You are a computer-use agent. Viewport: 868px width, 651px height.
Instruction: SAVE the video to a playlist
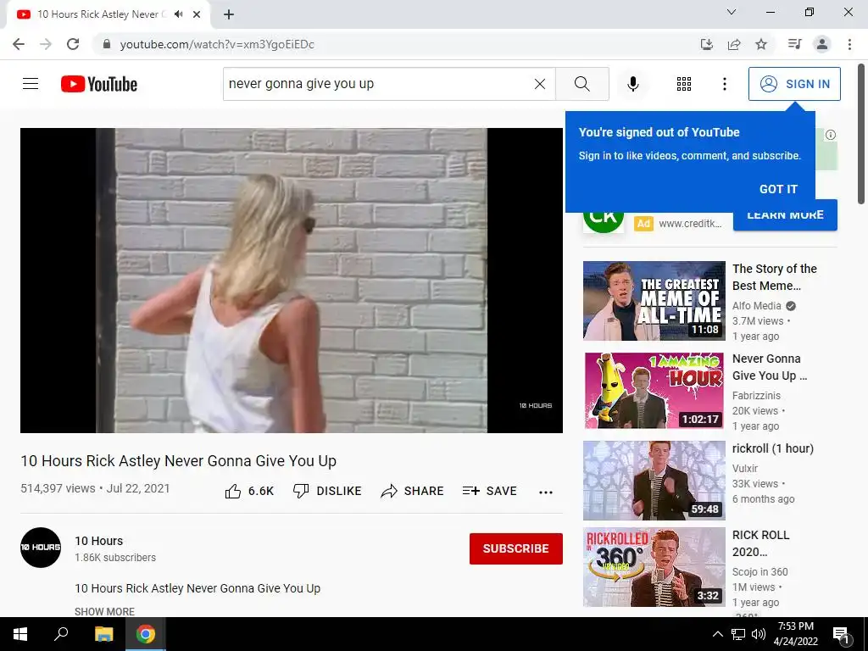[x=490, y=491]
